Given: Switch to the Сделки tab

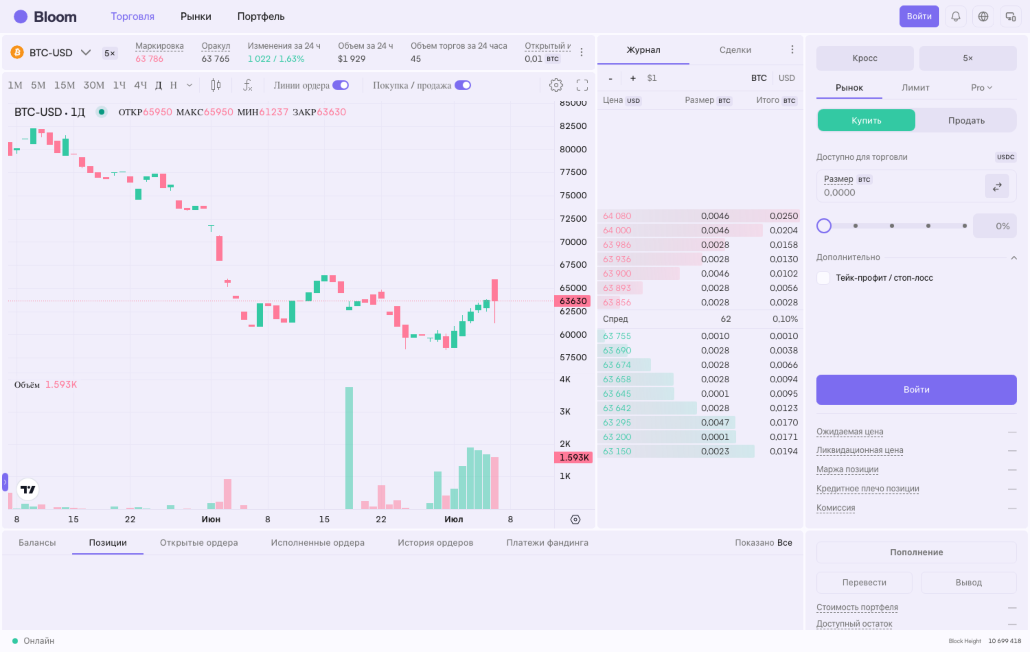Looking at the screenshot, I should [x=735, y=50].
